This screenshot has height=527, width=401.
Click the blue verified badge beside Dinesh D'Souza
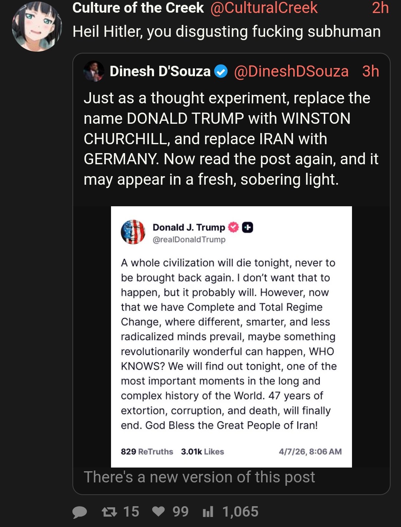tap(221, 71)
